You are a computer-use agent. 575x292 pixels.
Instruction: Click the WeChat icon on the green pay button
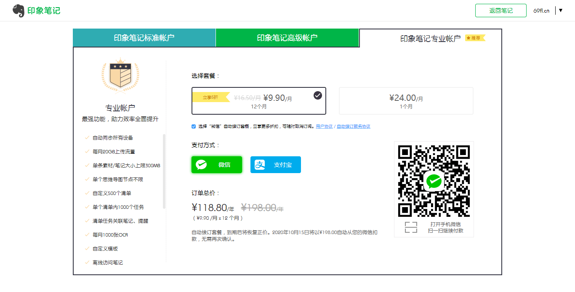tap(202, 165)
